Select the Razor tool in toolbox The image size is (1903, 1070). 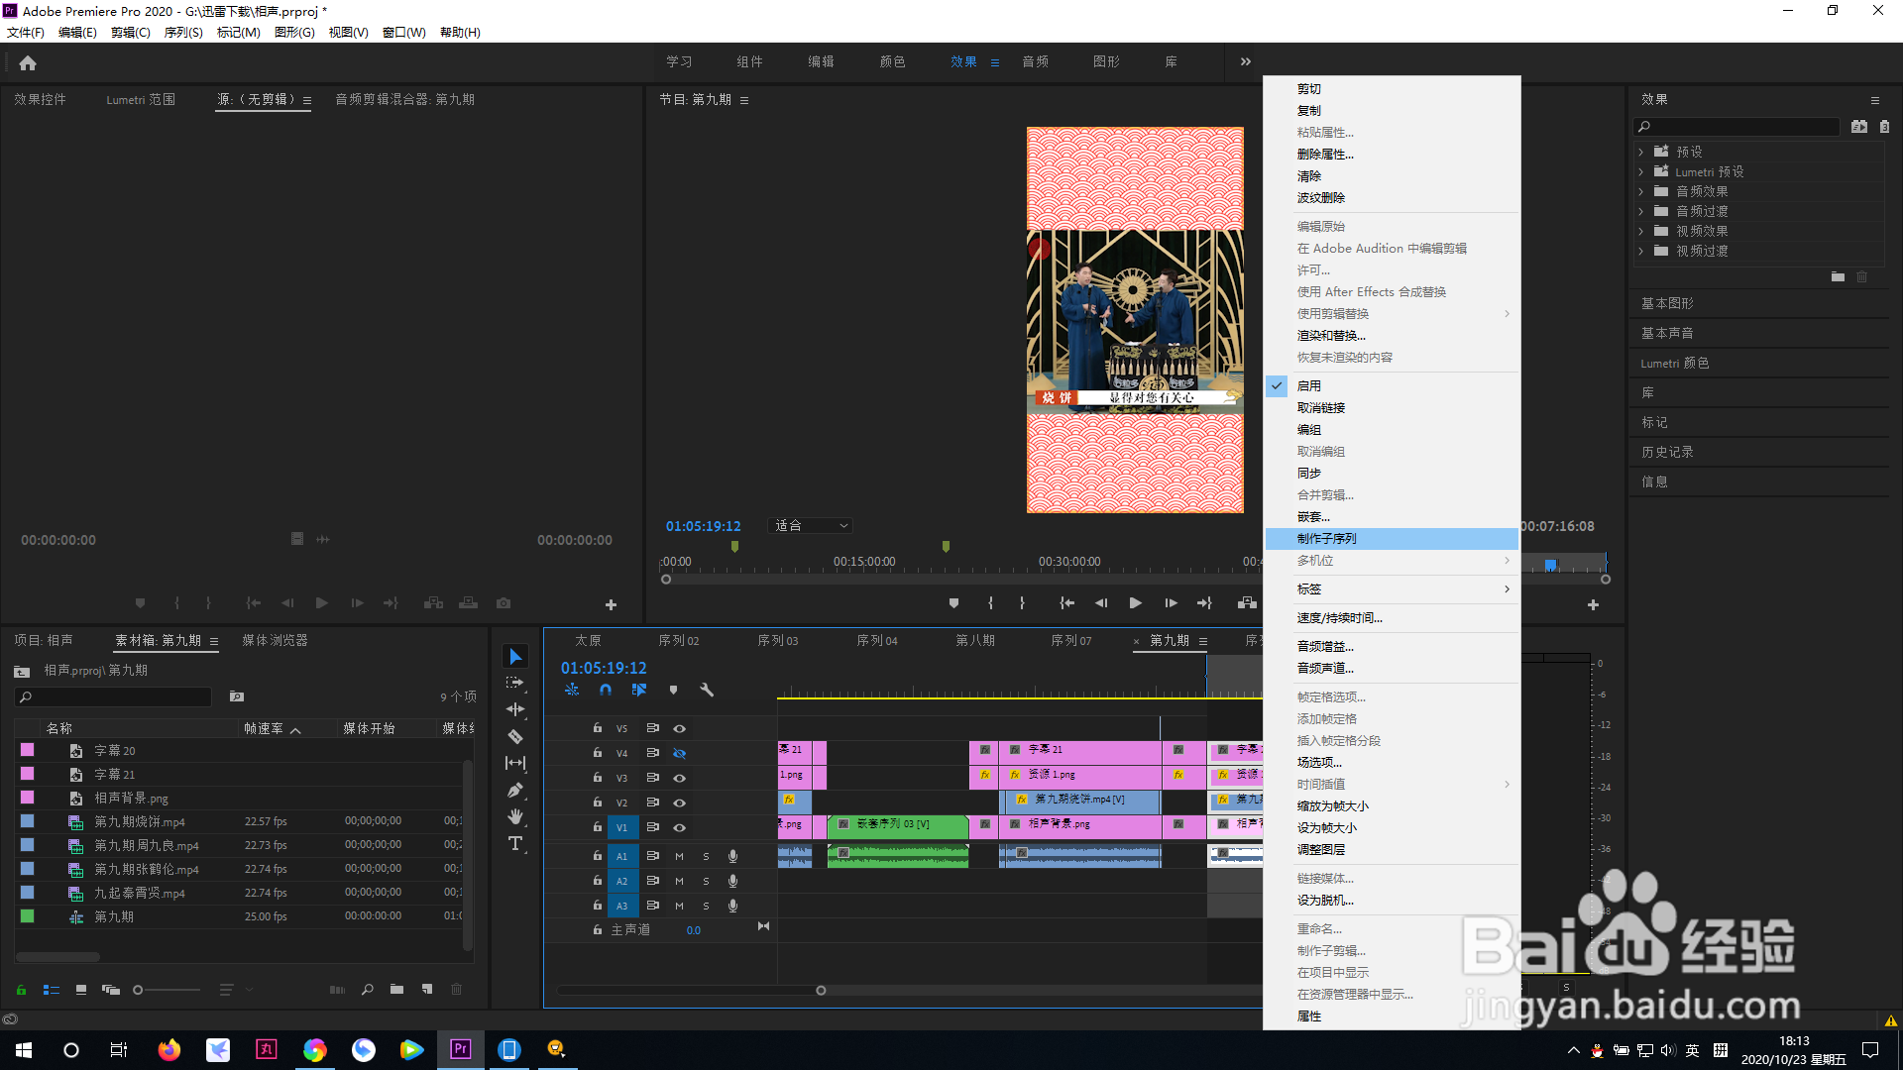515,736
